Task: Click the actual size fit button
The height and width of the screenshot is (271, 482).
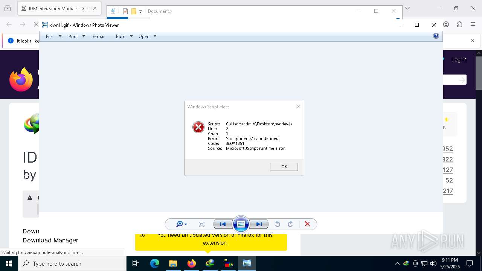Action: pyautogui.click(x=201, y=224)
